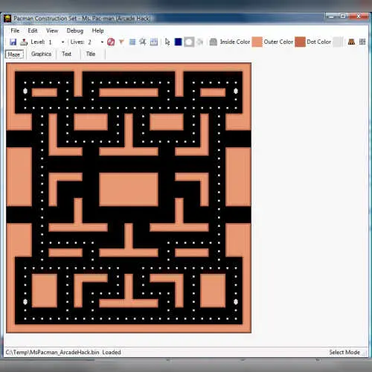
Task: Click the Inside Color swatch
Action: coord(257,42)
